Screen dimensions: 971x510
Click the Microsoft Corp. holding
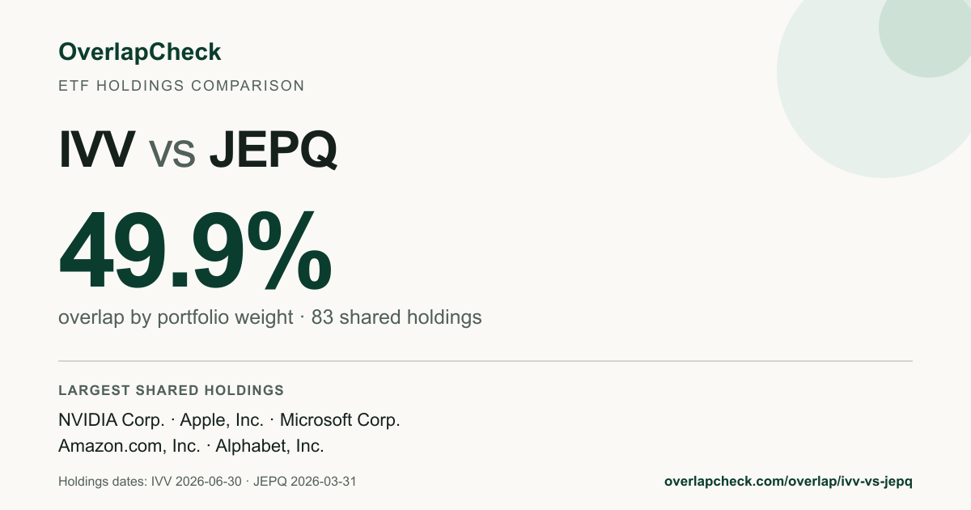pyautogui.click(x=340, y=420)
